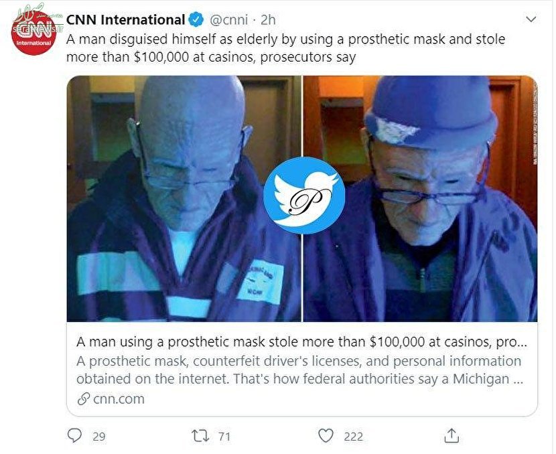
Task: Click the 29 replies count
Action: [x=98, y=437]
